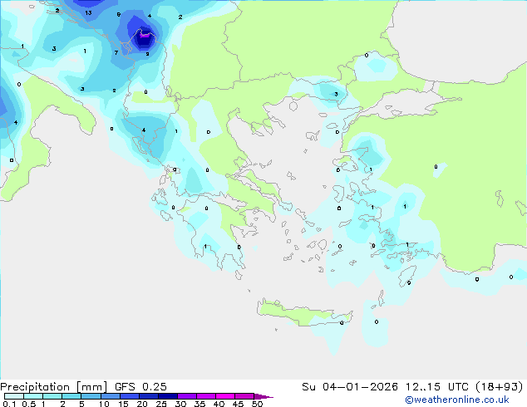Viewport: 527px width, 407px height.
Task: Click the '0.5' legend scale label
Action: pyautogui.click(x=28, y=404)
